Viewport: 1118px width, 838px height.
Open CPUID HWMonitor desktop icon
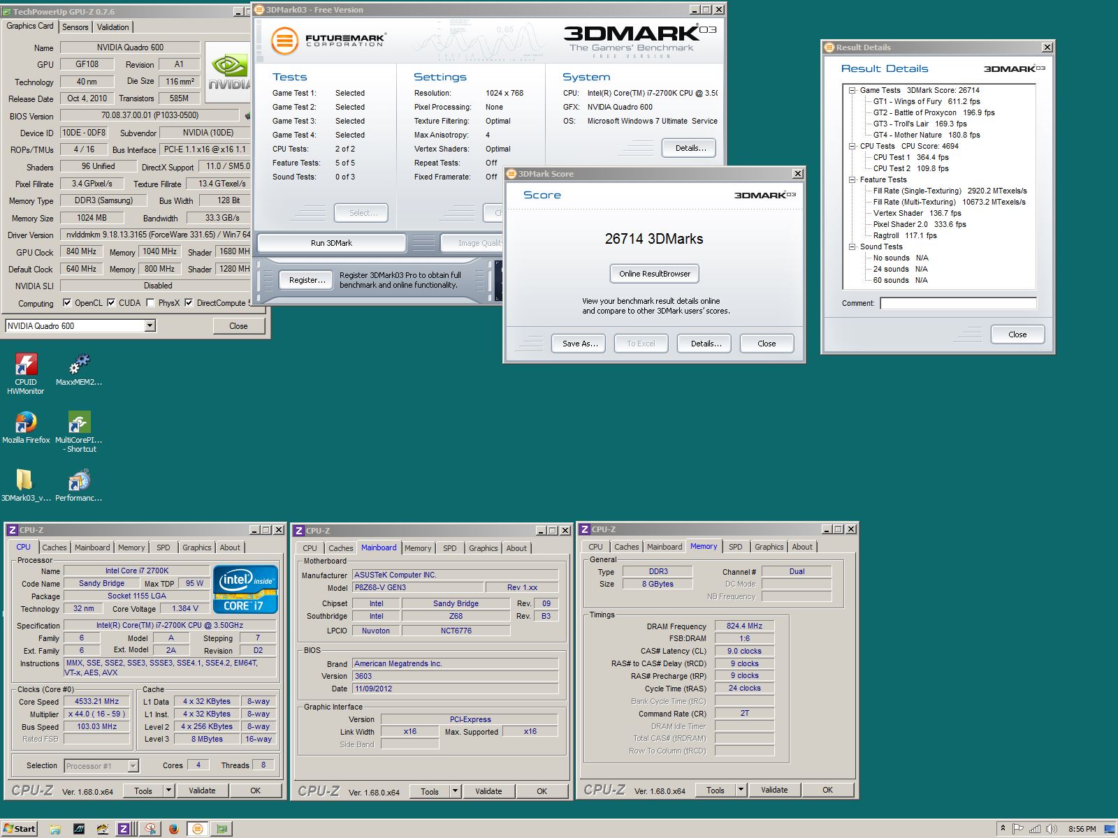point(26,374)
